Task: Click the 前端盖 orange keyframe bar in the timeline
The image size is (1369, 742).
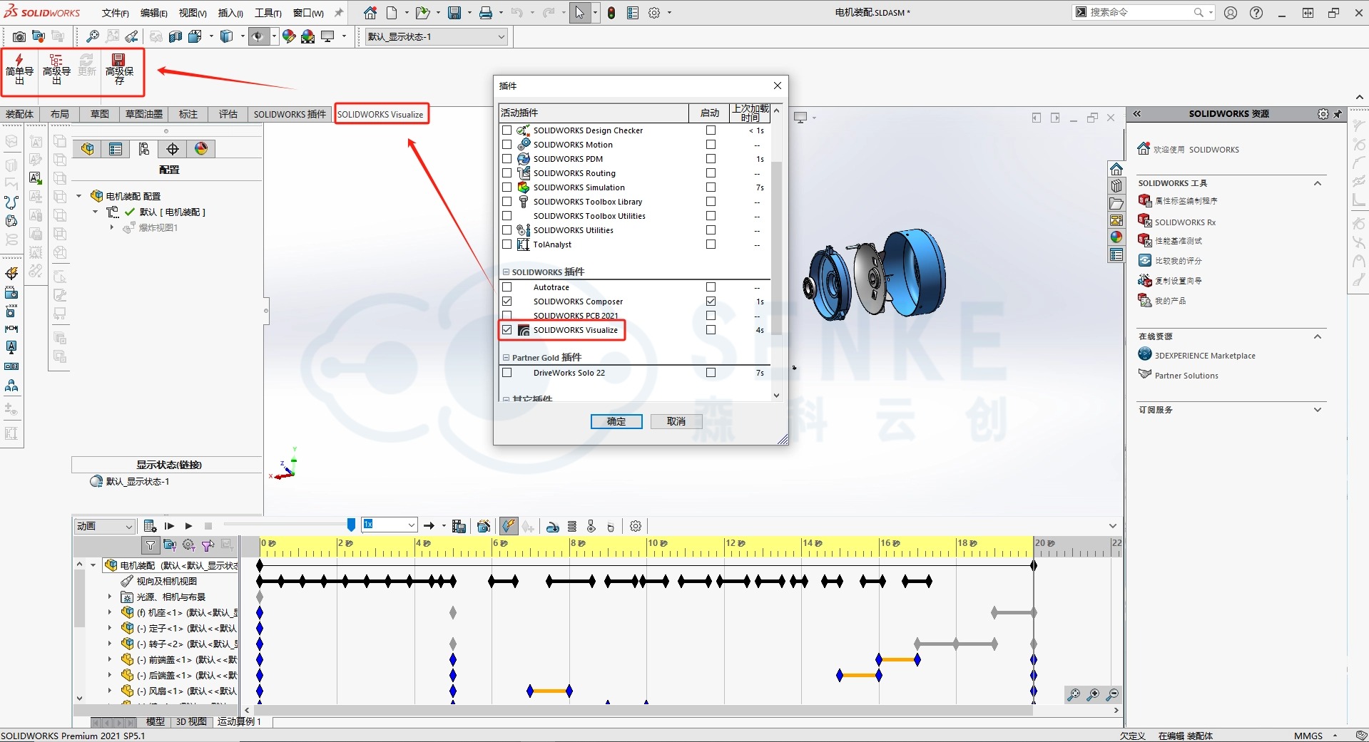Action: tap(898, 659)
